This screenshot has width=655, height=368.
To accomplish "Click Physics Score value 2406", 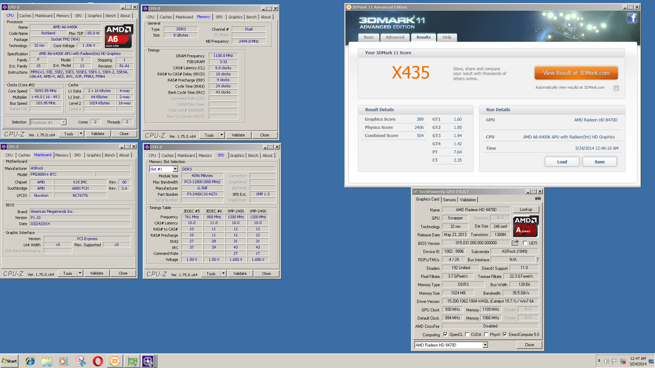I will tap(419, 127).
